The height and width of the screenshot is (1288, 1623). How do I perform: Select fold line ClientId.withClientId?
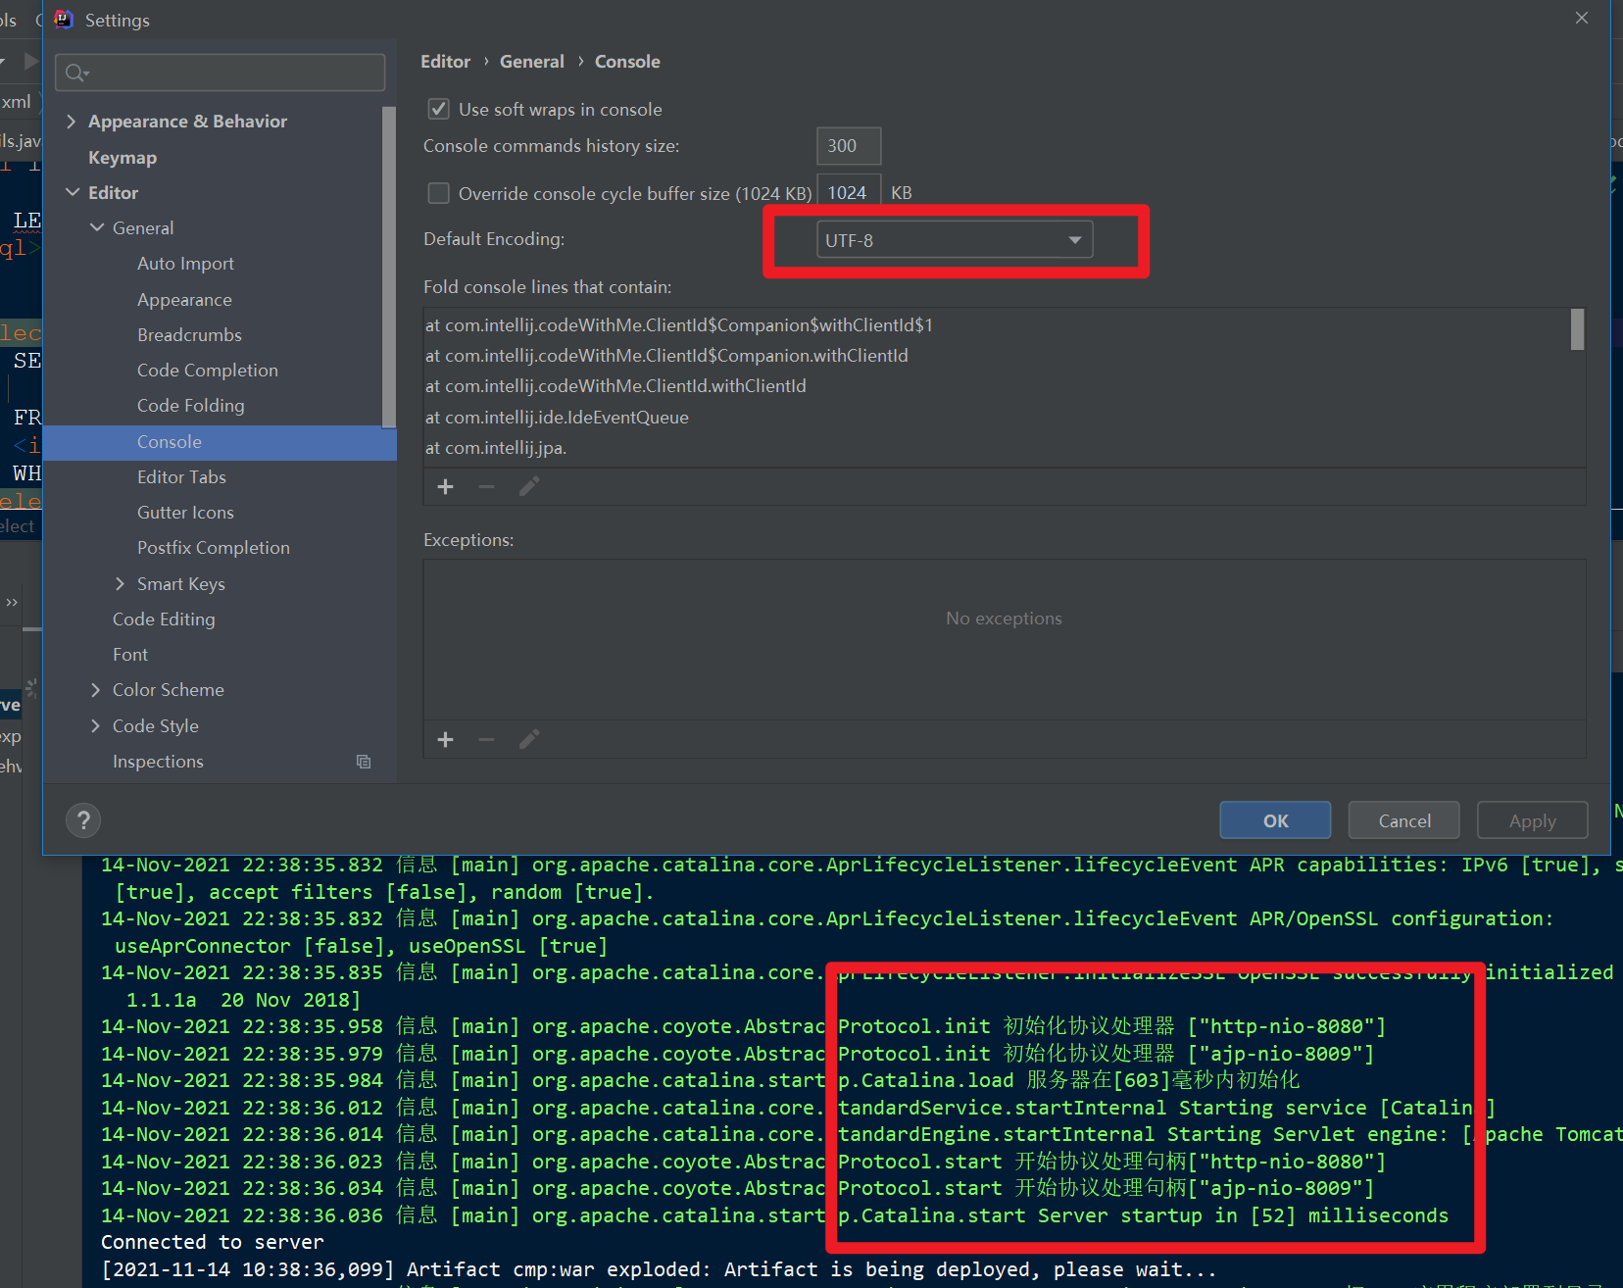click(x=615, y=386)
